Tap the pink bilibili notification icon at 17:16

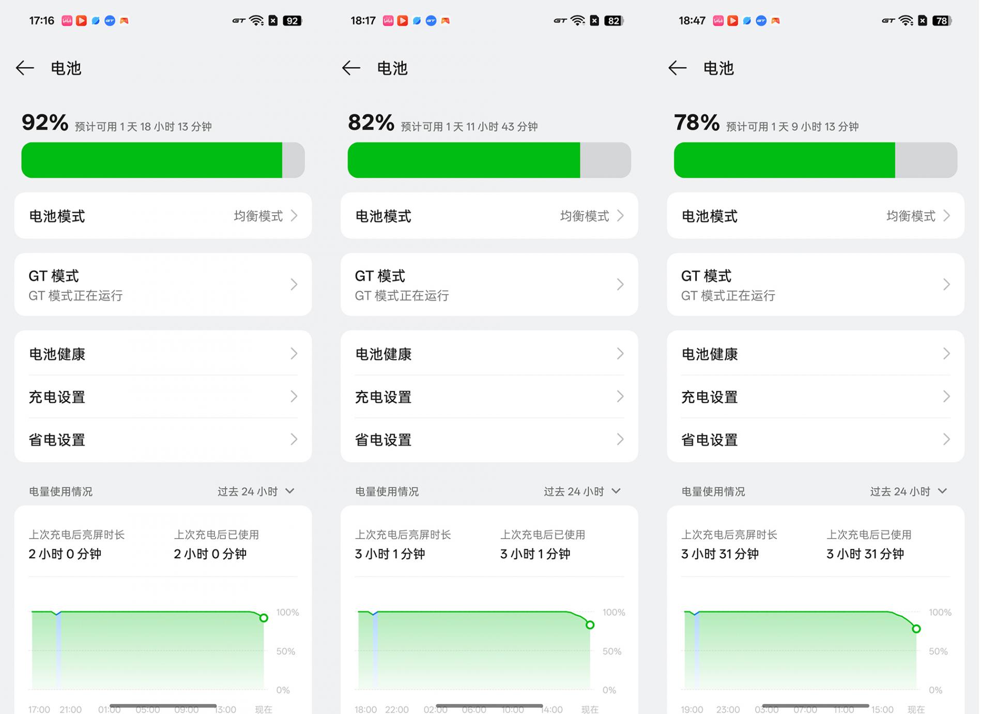67,21
